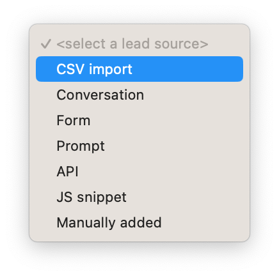
Task: Filter leads by Prompt source
Action: pyautogui.click(x=139, y=146)
